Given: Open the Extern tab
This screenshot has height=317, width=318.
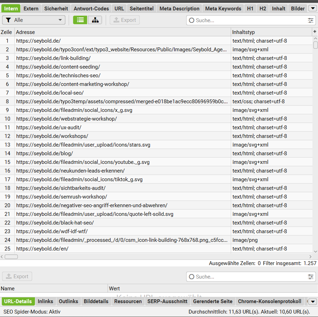Looking at the screenshot, I should pyautogui.click(x=31, y=9).
